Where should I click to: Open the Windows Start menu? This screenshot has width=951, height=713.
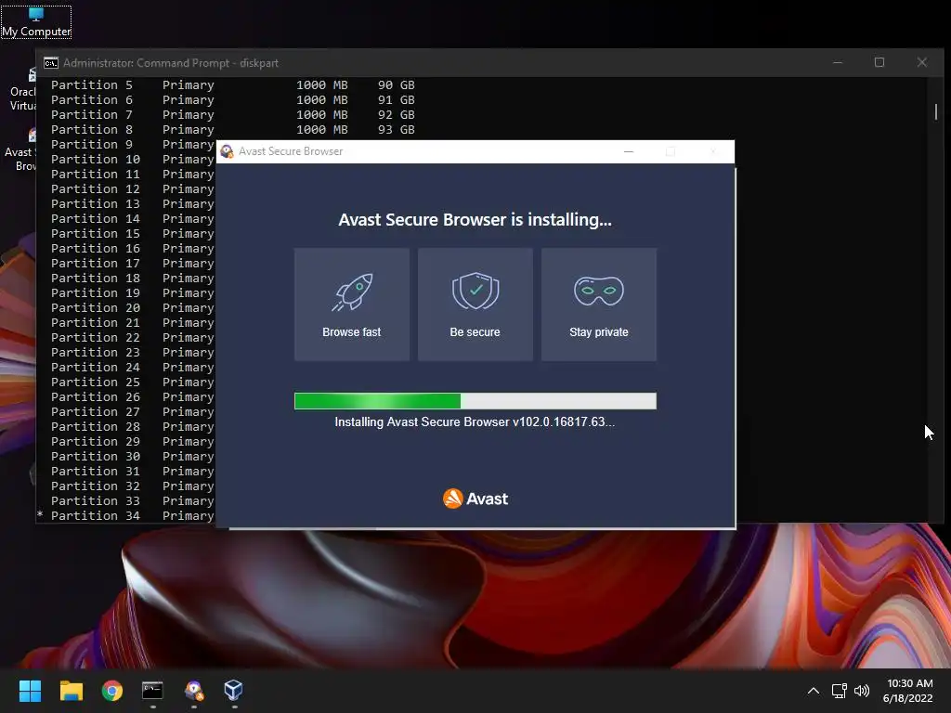30,691
